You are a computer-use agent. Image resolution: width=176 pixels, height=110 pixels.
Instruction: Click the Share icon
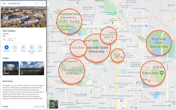coord(40,47)
